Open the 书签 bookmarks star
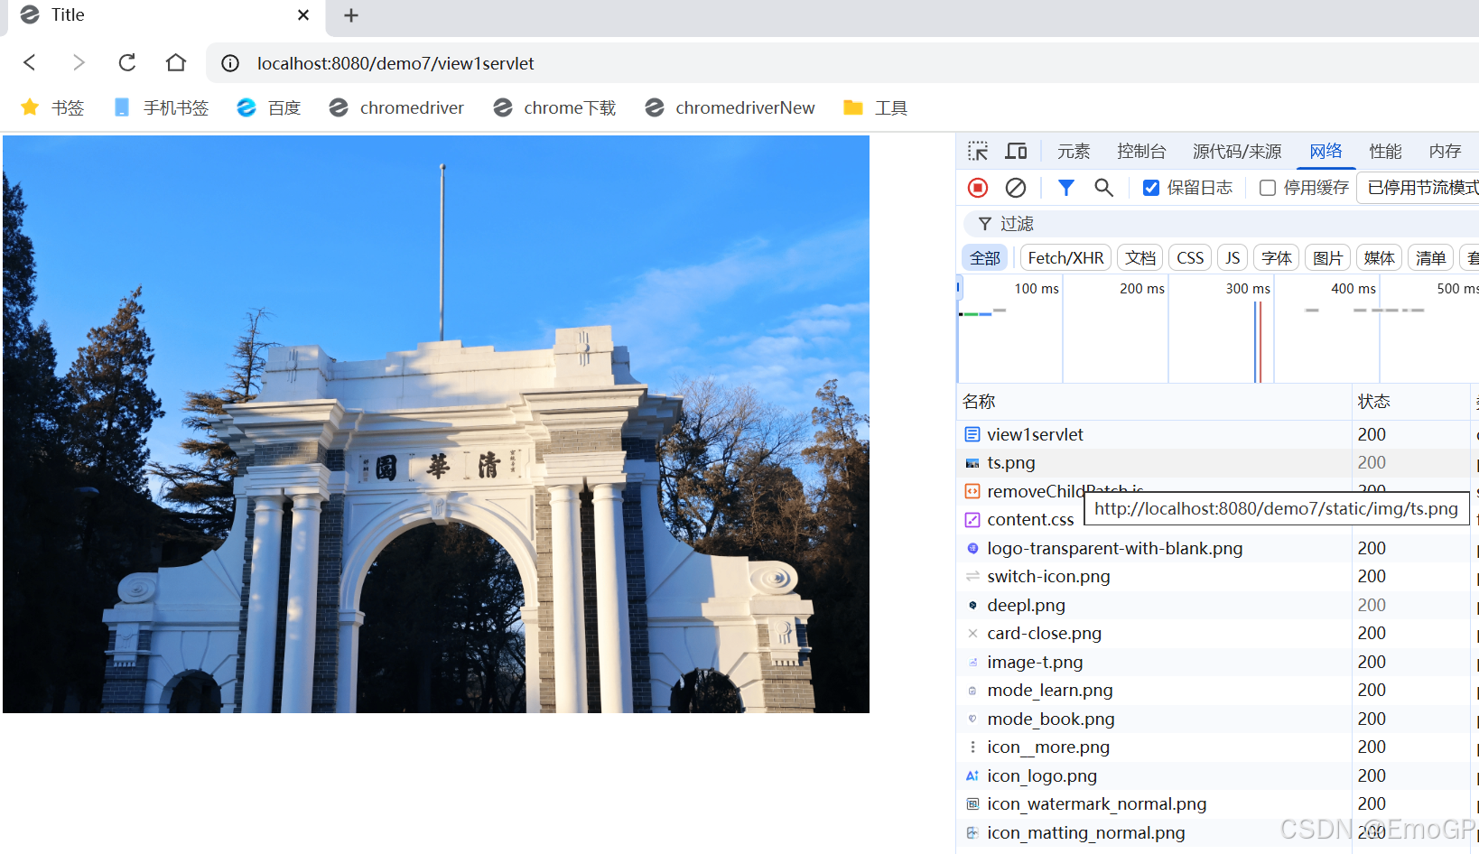 (52, 107)
